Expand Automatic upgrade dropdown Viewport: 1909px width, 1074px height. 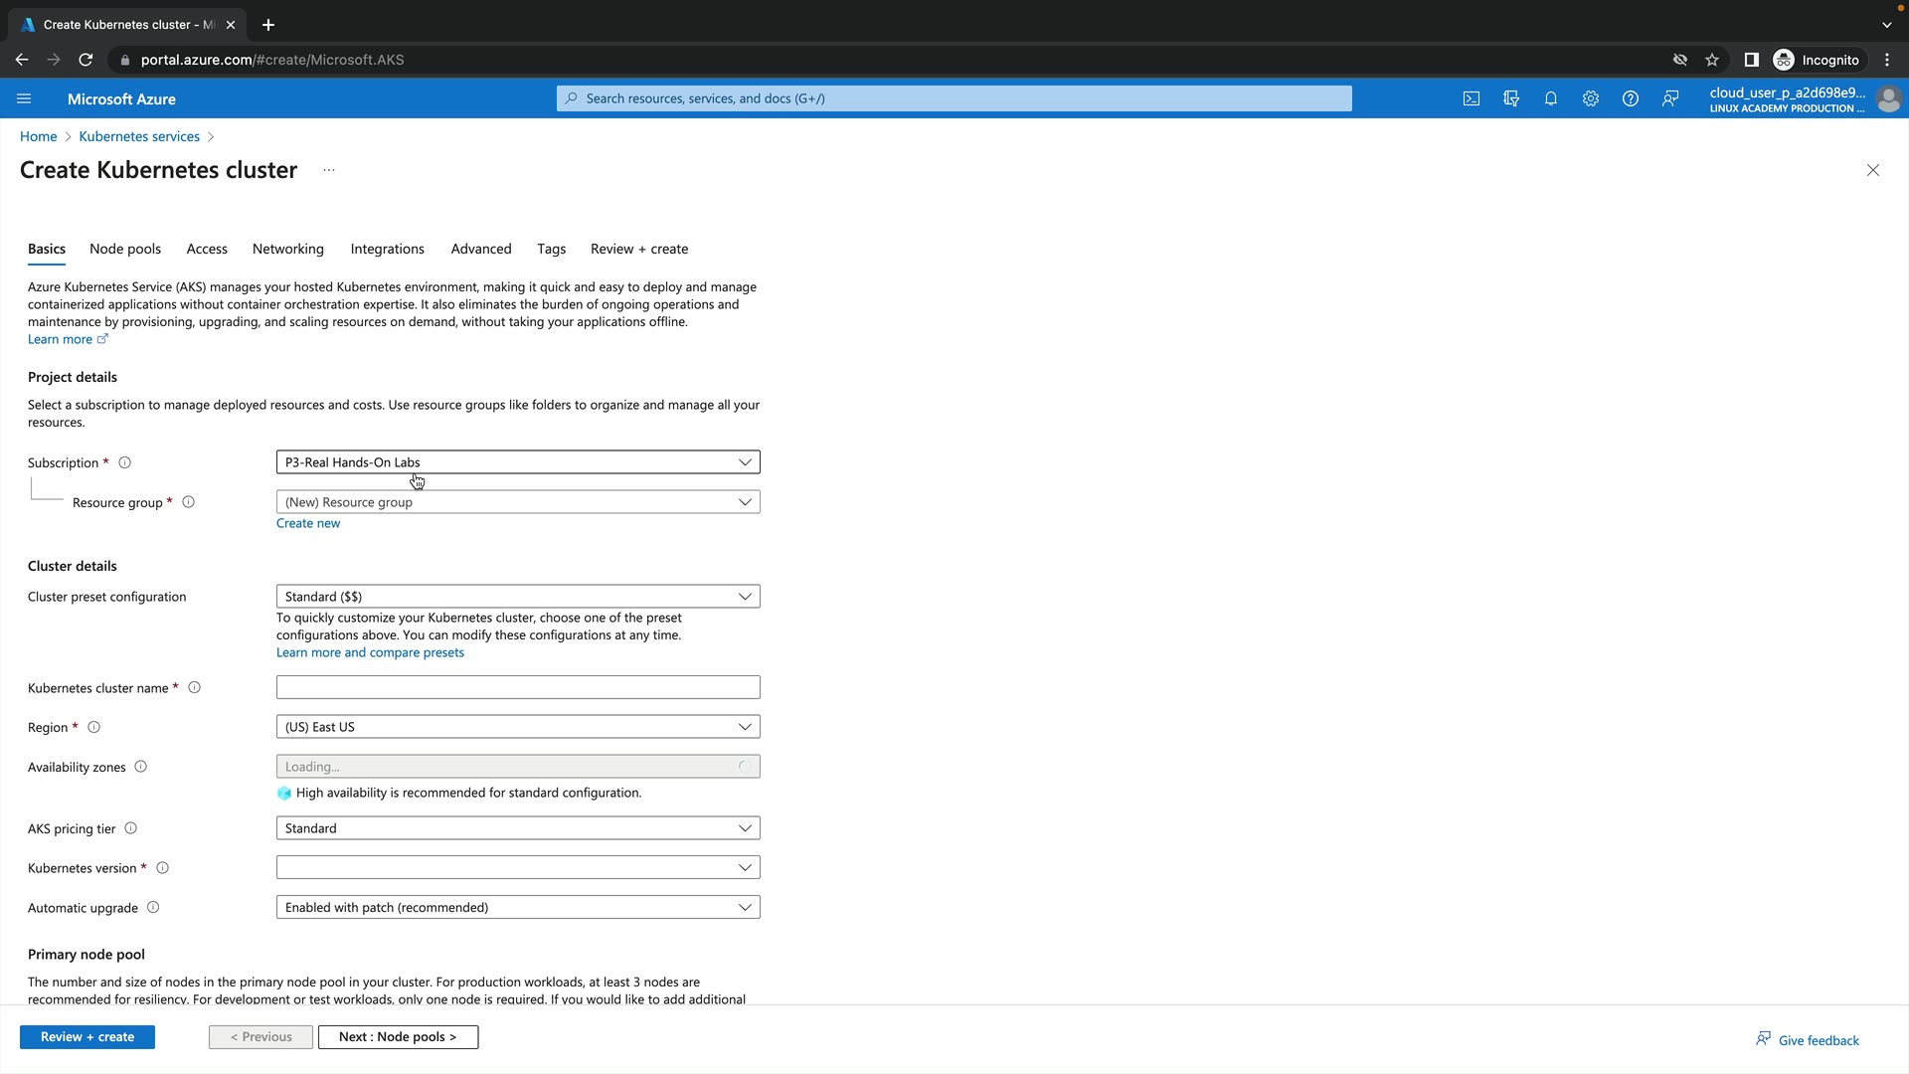coord(517,907)
